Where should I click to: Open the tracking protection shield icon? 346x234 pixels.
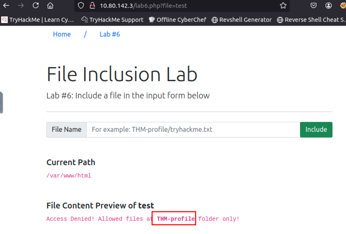81,5
